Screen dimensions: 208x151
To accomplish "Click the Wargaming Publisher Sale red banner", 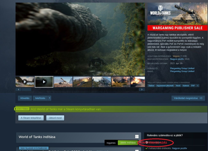I will [x=177, y=28].
